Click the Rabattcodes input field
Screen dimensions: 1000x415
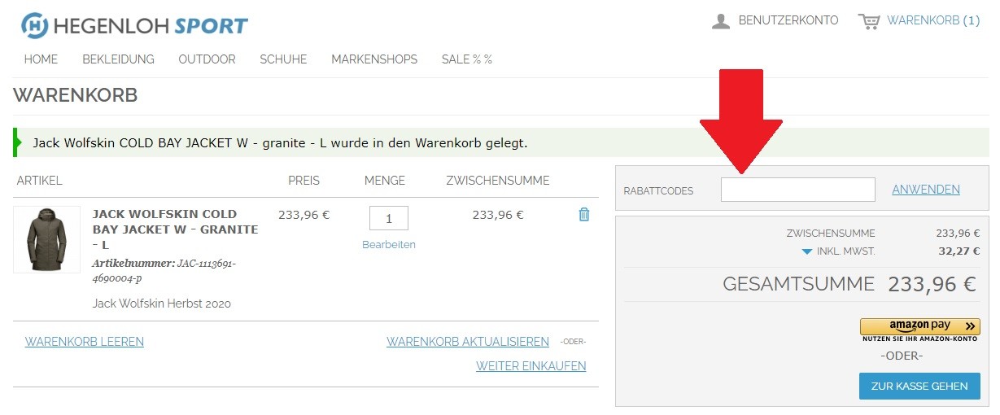click(797, 190)
